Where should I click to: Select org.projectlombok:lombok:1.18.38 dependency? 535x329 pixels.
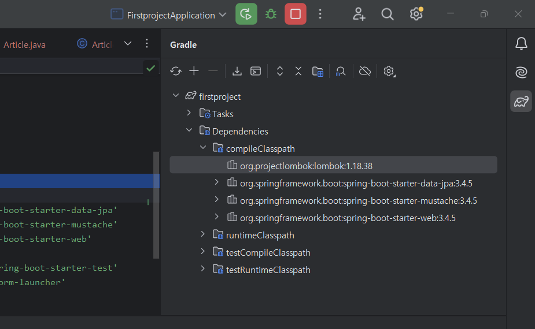[333, 165]
